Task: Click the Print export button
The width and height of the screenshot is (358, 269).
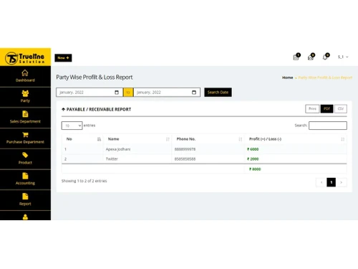Action: (312, 109)
